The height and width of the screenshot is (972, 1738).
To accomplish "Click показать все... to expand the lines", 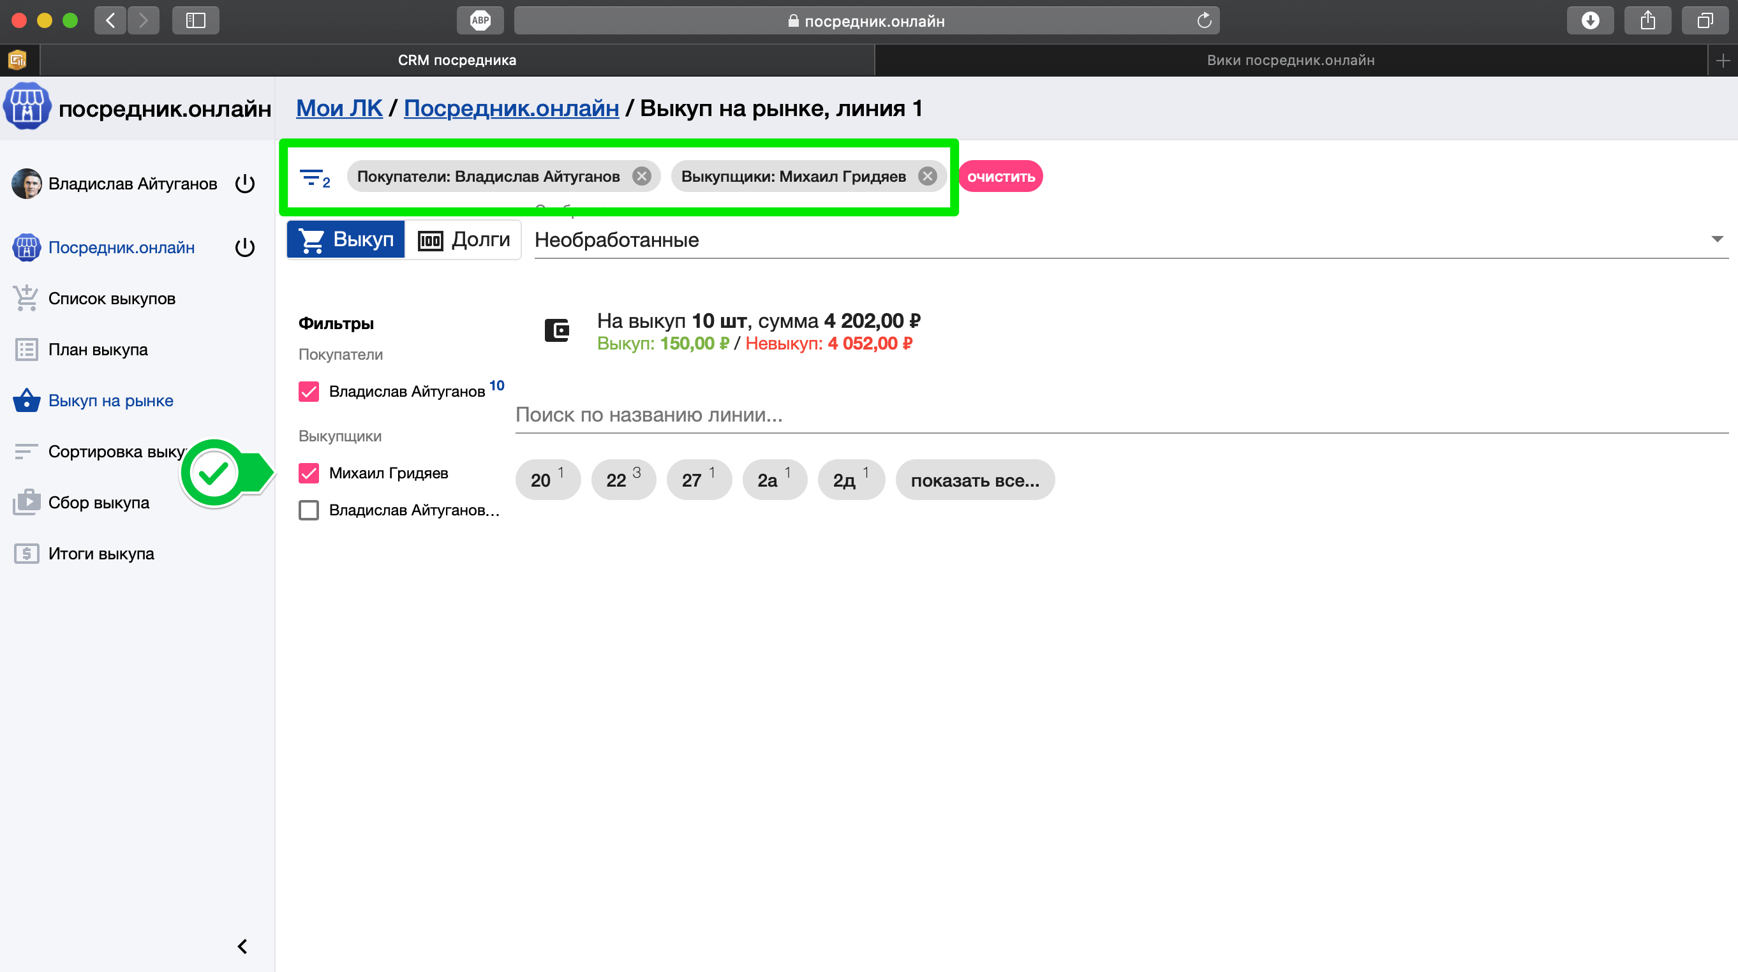I will click(x=974, y=480).
